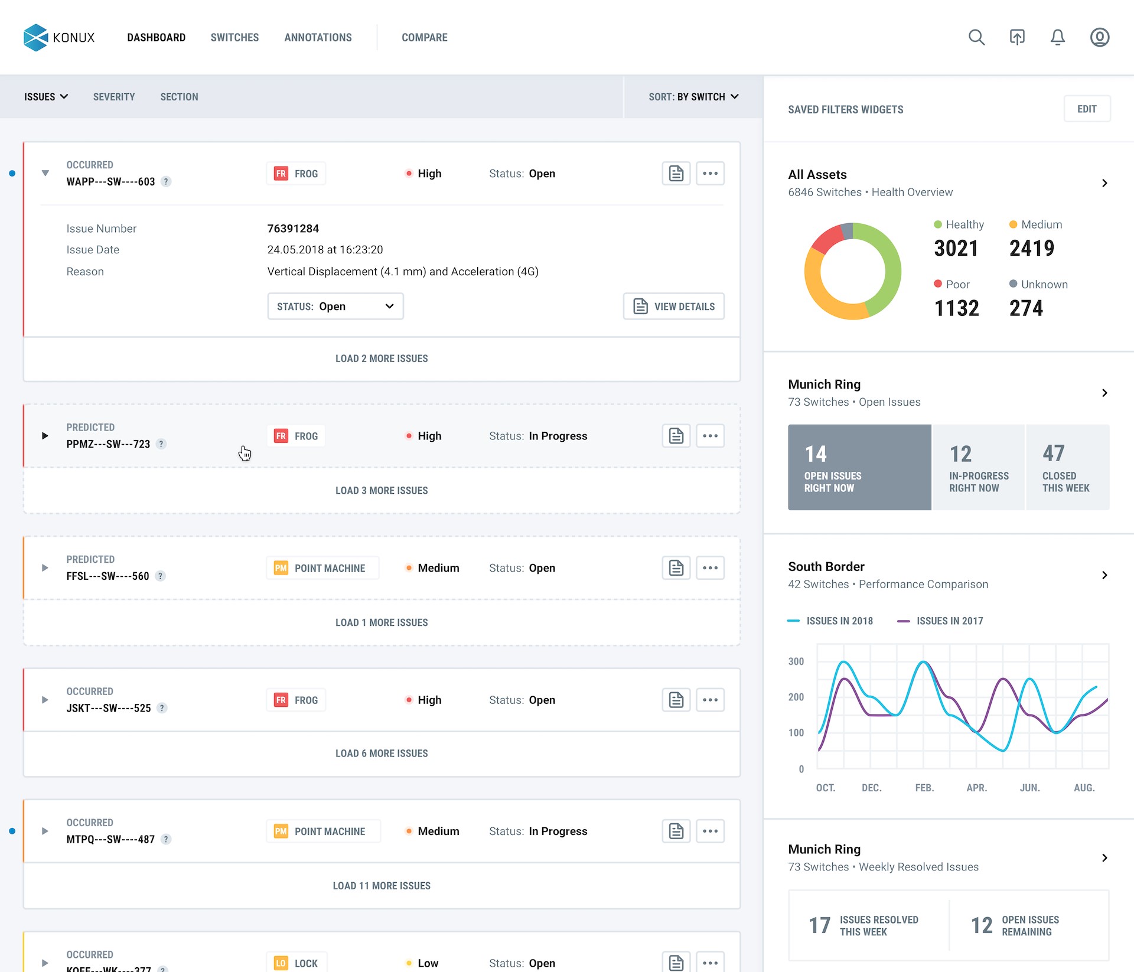
Task: Collapse the WAPP---SW----603 issue
Action: pyautogui.click(x=45, y=173)
